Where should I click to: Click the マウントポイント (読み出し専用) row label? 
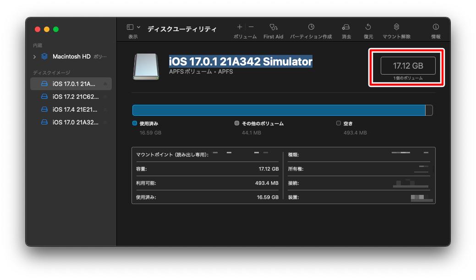pyautogui.click(x=172, y=155)
